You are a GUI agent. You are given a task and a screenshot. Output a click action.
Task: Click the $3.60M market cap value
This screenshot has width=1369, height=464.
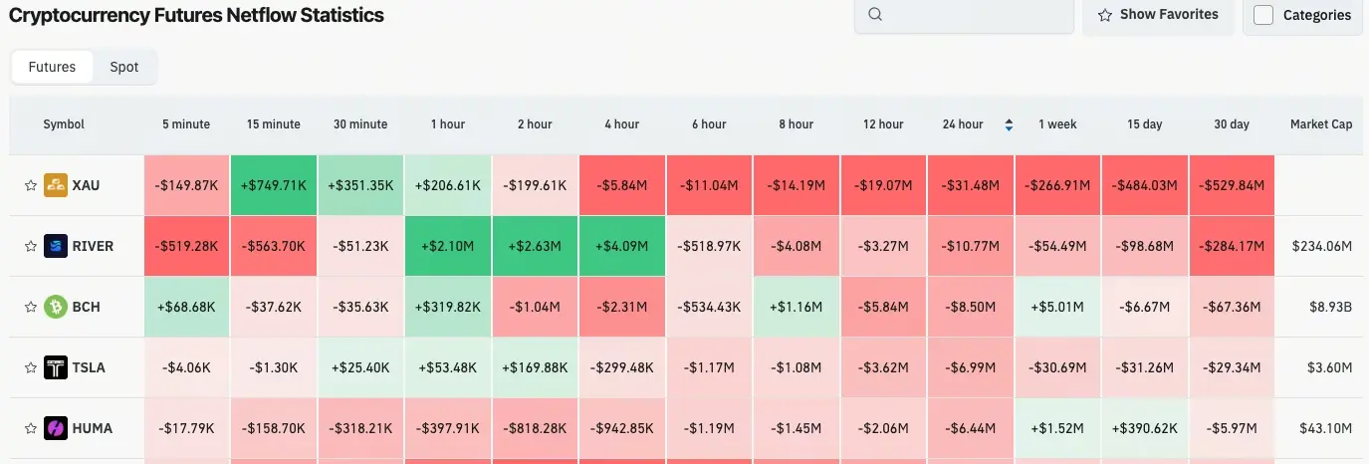point(1327,367)
